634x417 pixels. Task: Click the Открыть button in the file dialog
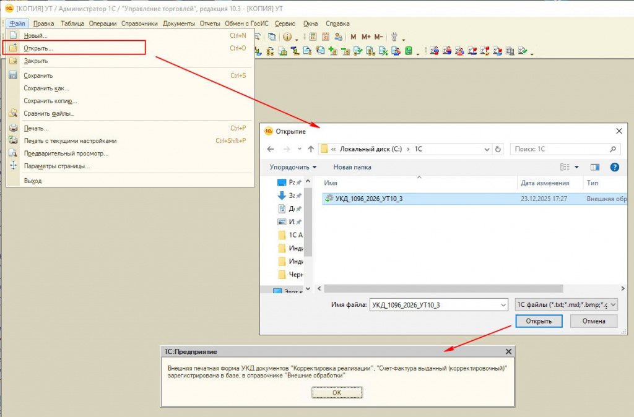(x=538, y=321)
